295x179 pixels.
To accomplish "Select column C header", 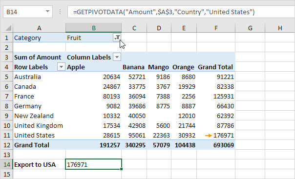I will pyautogui.click(x=134, y=28).
